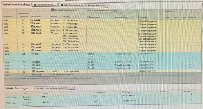
Task: Toggle Interface Override checkbox for WLAN1
Action: tap(24, 72)
